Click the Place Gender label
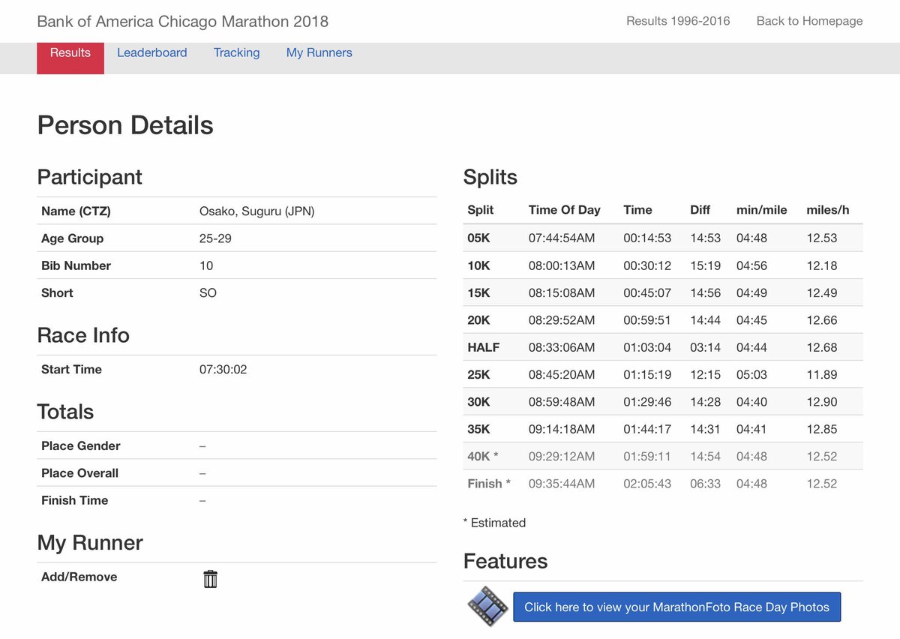The height and width of the screenshot is (639, 900). click(80, 446)
